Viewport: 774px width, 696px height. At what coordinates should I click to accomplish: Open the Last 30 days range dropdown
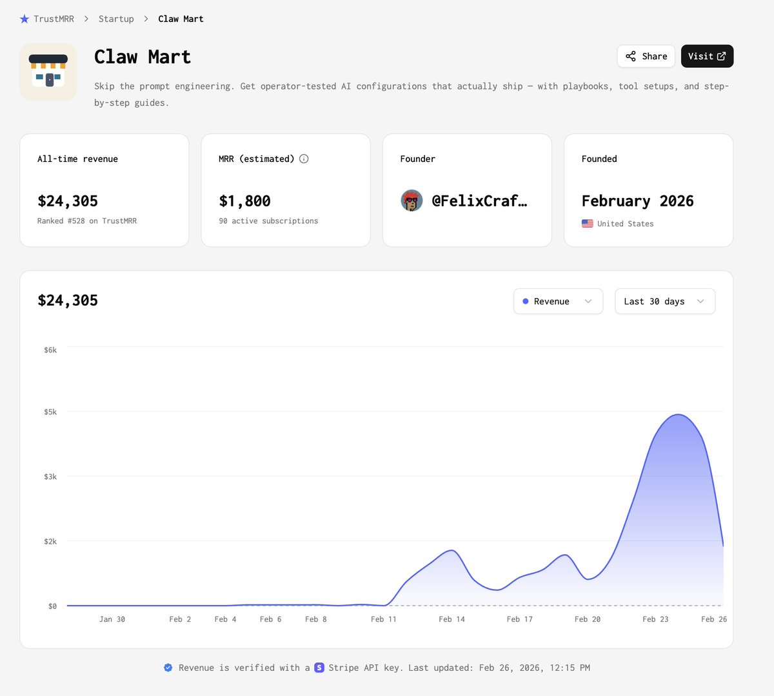click(x=665, y=301)
